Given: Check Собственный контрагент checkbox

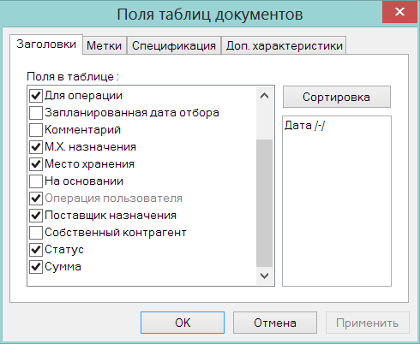Looking at the screenshot, I should tap(36, 233).
